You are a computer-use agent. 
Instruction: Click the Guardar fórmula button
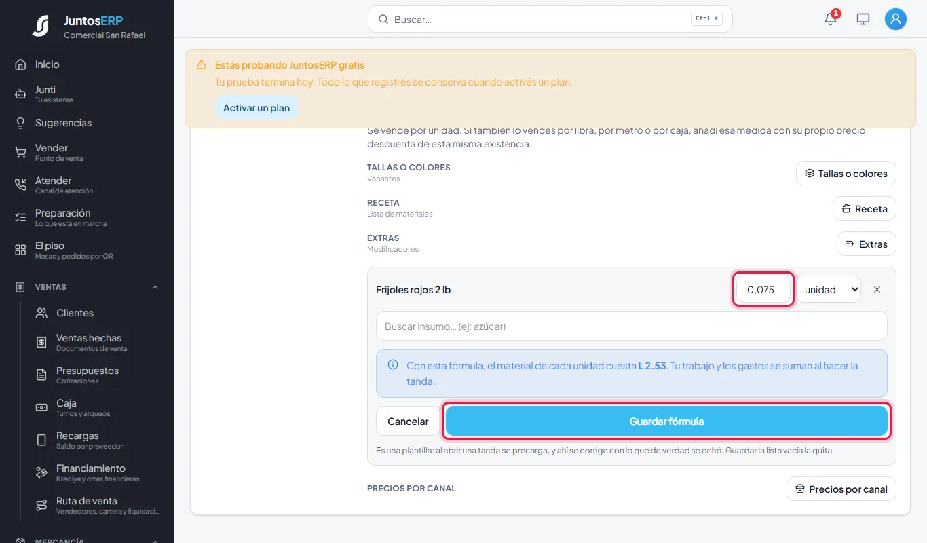666,422
